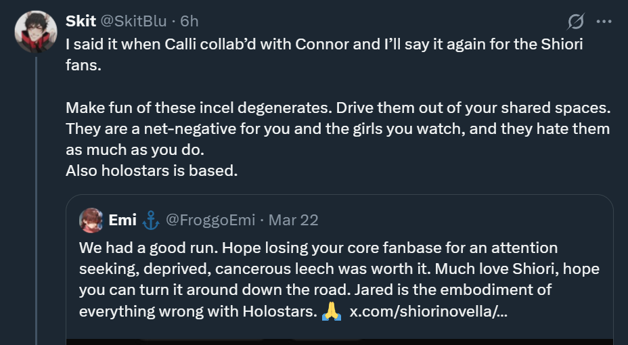This screenshot has width=628, height=345.
Task: Click the vertical thread line under Skit's avatar
Action: pos(36,203)
